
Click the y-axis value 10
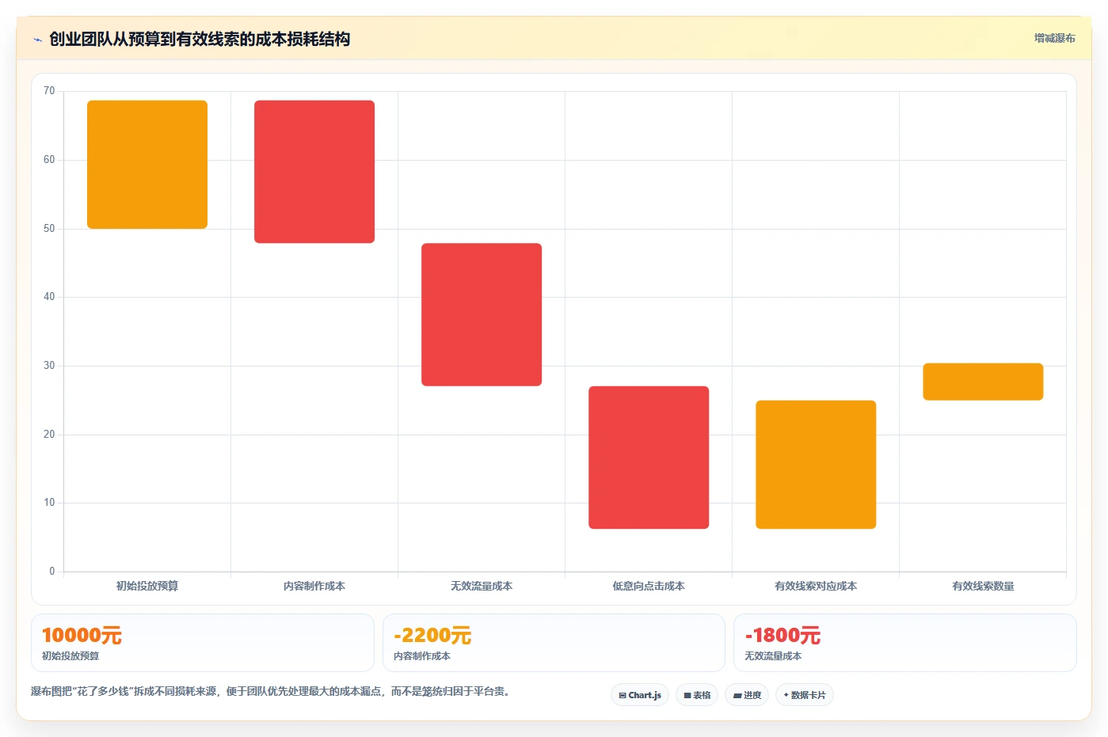[49, 503]
